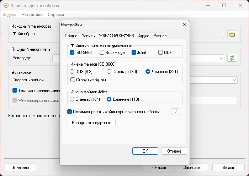Close the Настройки dialog with X
This screenshot has height=176, width=249.
pyautogui.click(x=184, y=25)
